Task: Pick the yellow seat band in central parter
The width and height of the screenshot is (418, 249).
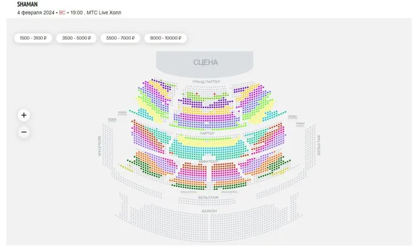Action: pyautogui.click(x=207, y=140)
